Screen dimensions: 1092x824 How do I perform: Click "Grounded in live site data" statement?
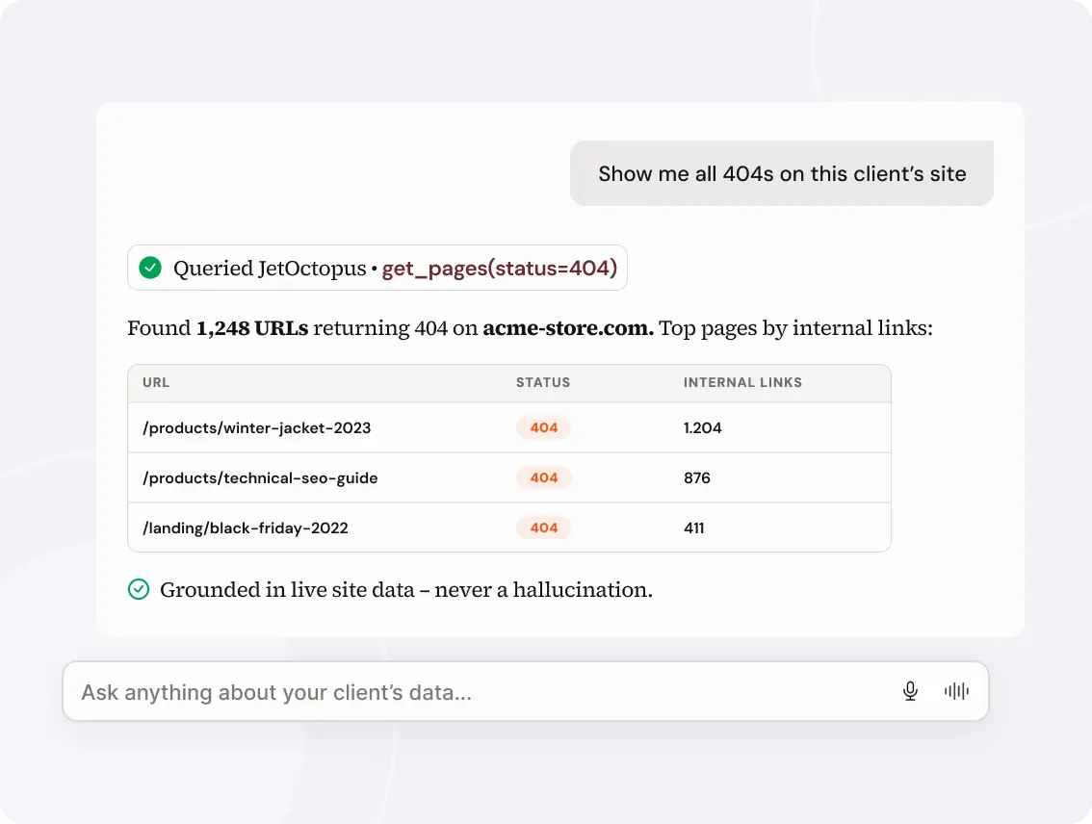pos(406,589)
